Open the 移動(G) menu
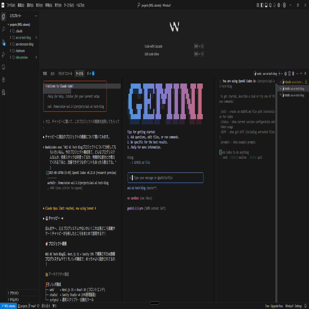Viewport: 309px width, 309px height. click(x=49, y=5)
